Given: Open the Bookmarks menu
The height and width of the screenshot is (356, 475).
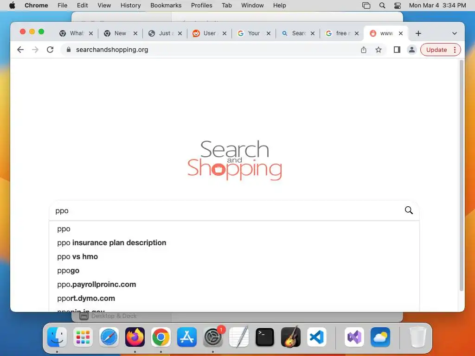Looking at the screenshot, I should [x=166, y=6].
